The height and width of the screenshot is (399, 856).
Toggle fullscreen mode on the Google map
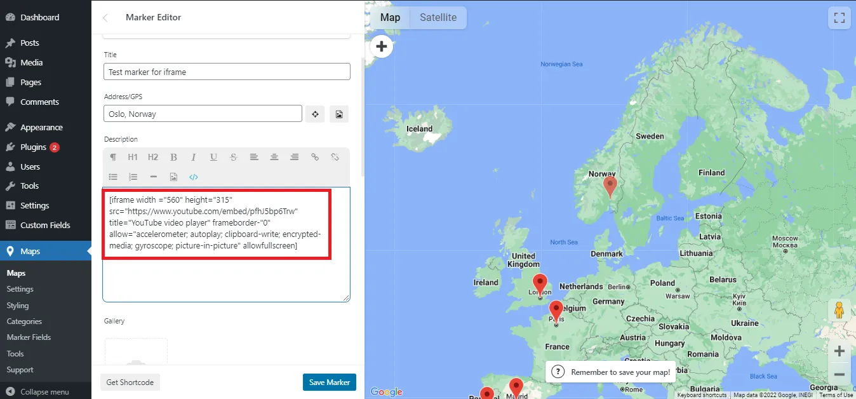pos(839,18)
